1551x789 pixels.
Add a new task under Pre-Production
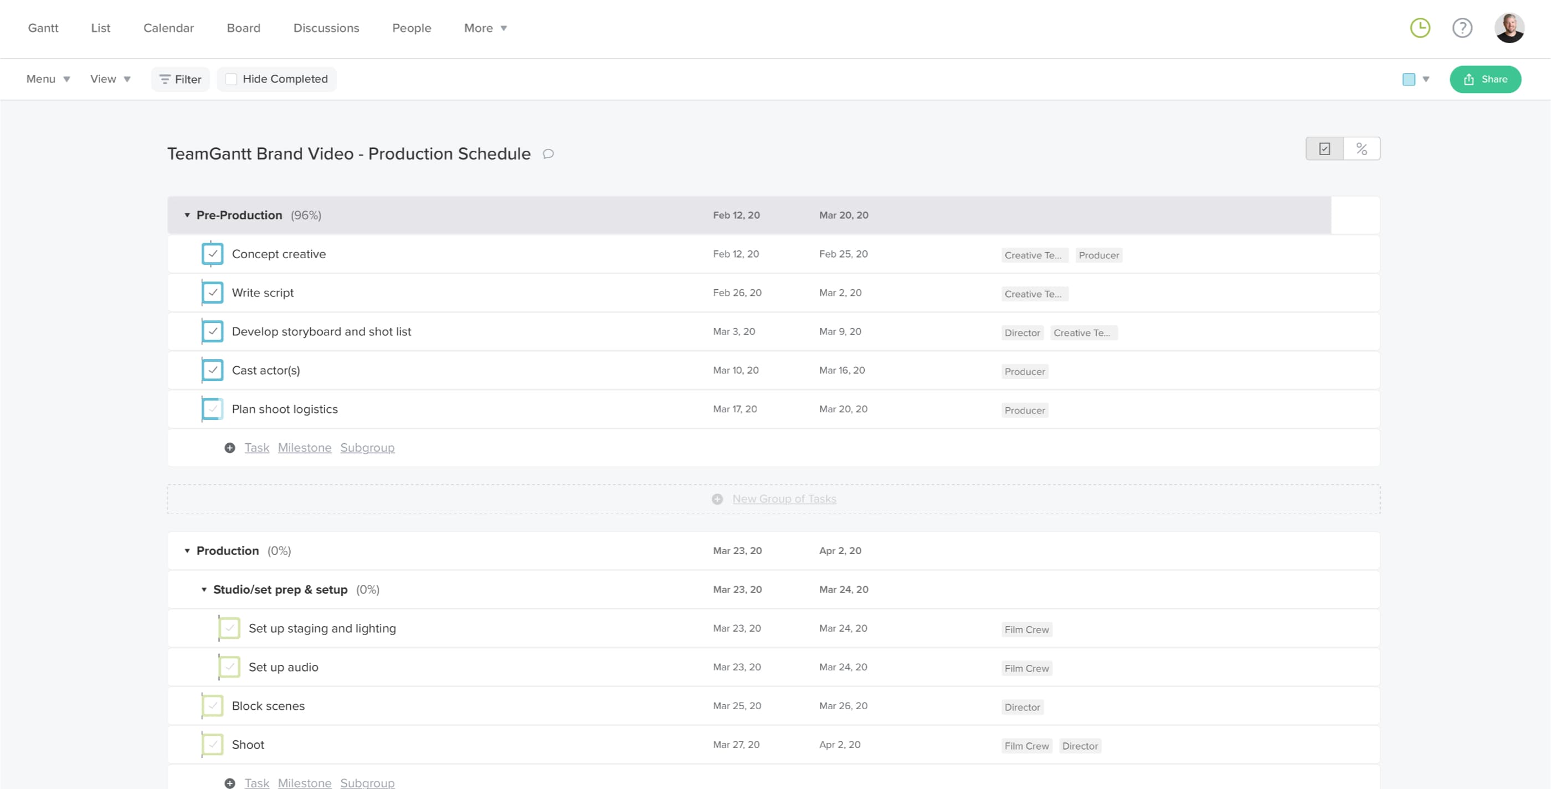(x=256, y=448)
